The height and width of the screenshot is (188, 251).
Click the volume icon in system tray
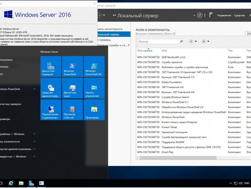[241, 183]
